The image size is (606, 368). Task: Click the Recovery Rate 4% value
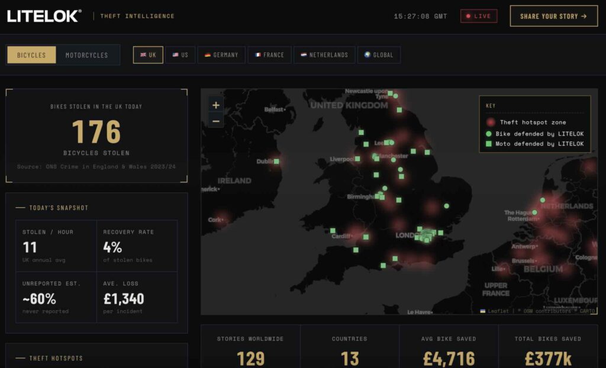point(112,247)
